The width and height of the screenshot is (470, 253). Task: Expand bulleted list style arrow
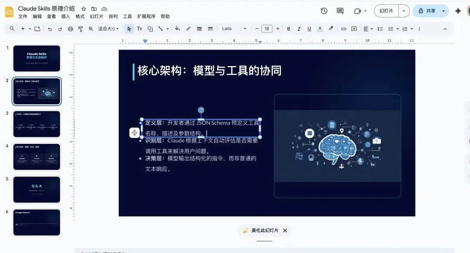click(397, 29)
